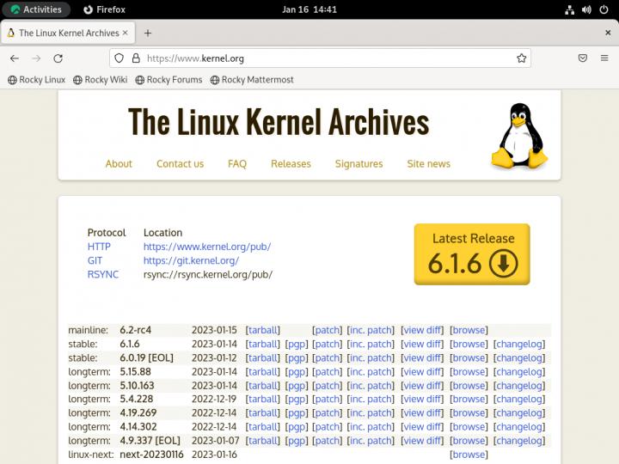Screen dimensions: 619x464
Task: Click the Tux penguin logo
Action: point(519,136)
